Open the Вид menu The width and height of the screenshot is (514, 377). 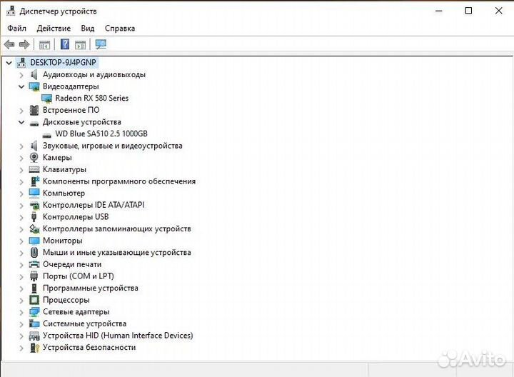pos(88,28)
